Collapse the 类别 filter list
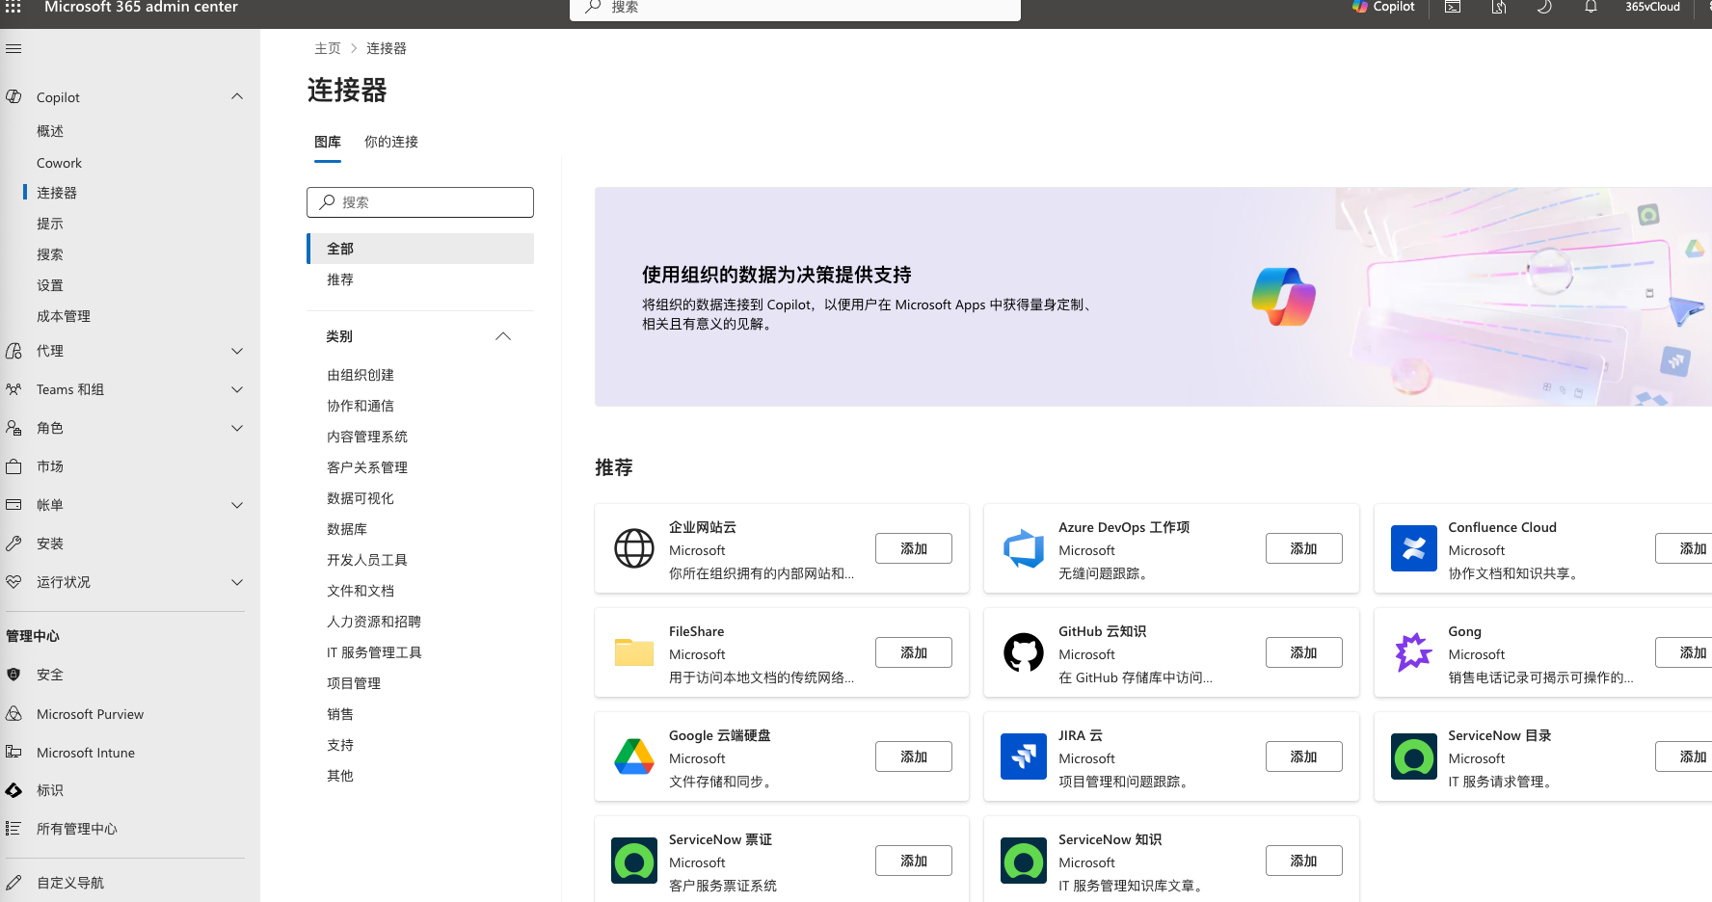 (503, 336)
